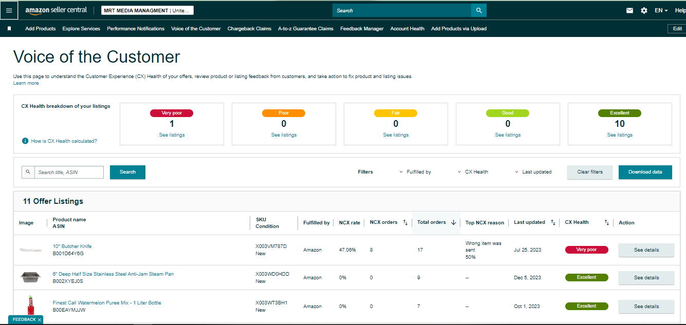Expand the Fulfilled by filter
The width and height of the screenshot is (686, 325).
pyautogui.click(x=415, y=172)
